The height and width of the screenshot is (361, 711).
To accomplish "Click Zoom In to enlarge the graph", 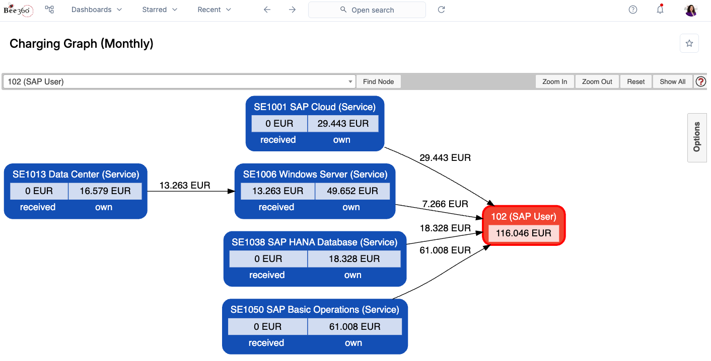I will click(x=554, y=81).
